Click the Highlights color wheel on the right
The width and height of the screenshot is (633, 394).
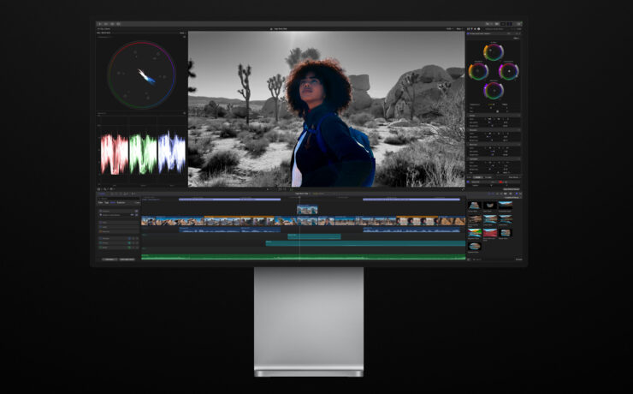click(x=509, y=72)
